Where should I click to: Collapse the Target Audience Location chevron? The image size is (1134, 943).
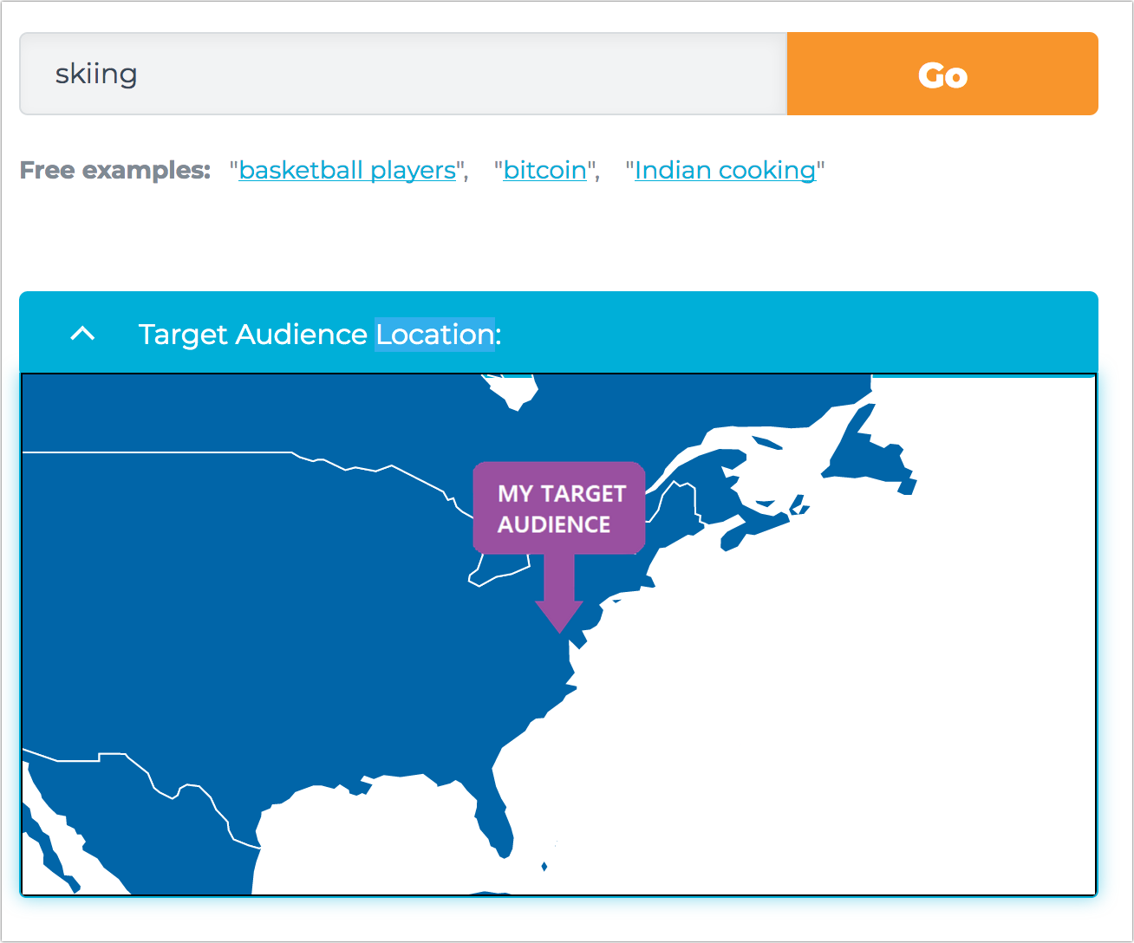tap(82, 334)
